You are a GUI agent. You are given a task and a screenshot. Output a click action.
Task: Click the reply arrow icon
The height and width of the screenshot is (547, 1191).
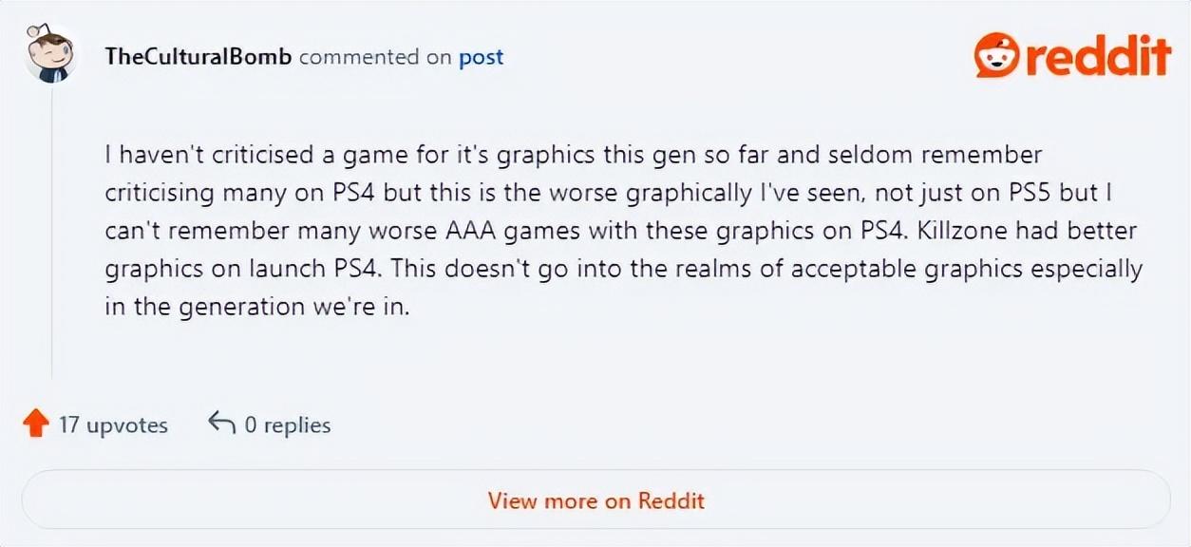click(221, 424)
